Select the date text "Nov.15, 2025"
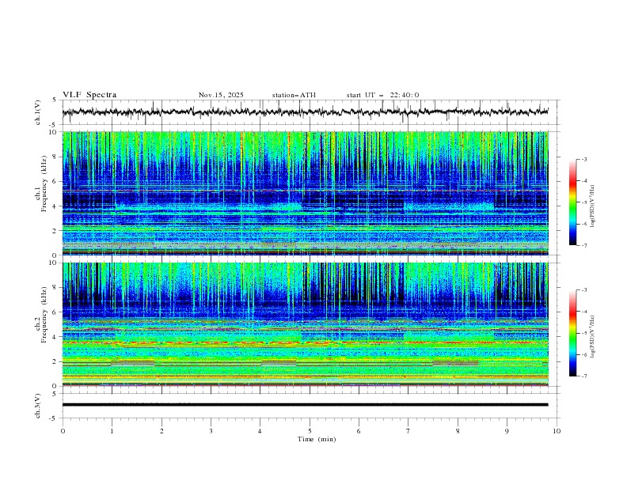This screenshot has width=627, height=484. pyautogui.click(x=221, y=95)
